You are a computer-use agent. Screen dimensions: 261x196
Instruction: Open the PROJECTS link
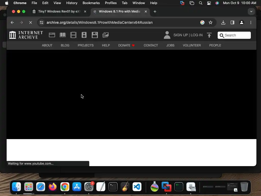86,45
